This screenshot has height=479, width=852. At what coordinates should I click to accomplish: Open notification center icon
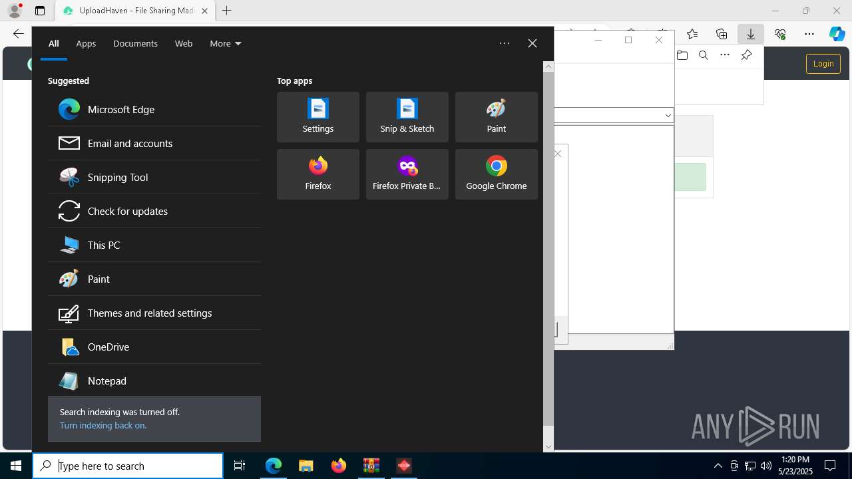click(830, 466)
